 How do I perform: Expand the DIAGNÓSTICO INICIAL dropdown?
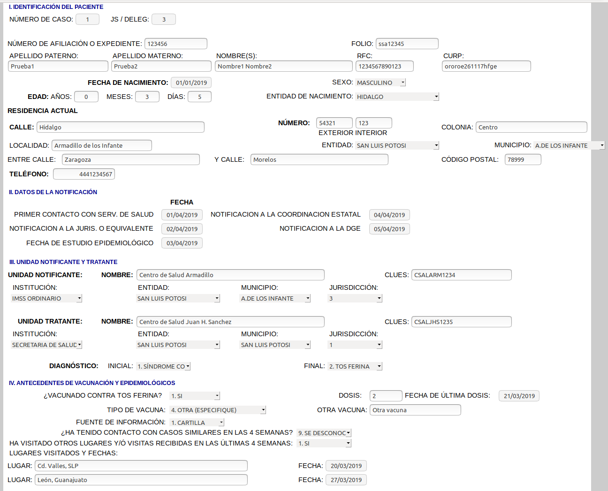(163, 366)
